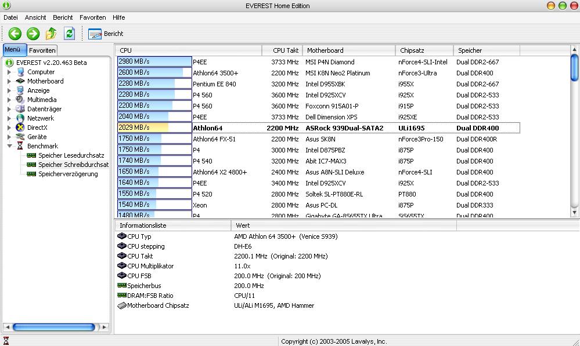This screenshot has width=580, height=346.
Task: Click the results list down scroll arrow
Action: (574, 213)
